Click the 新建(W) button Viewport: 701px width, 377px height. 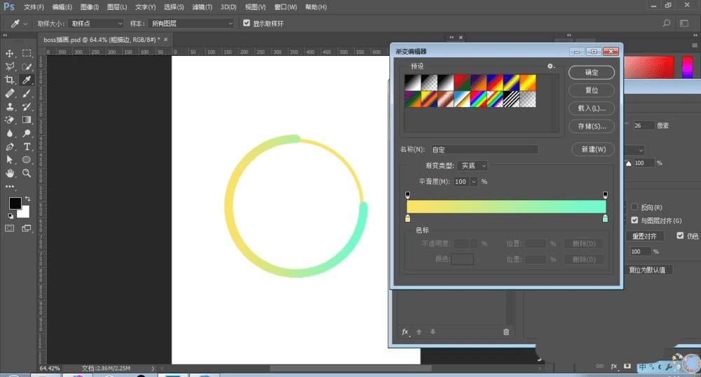[593, 149]
